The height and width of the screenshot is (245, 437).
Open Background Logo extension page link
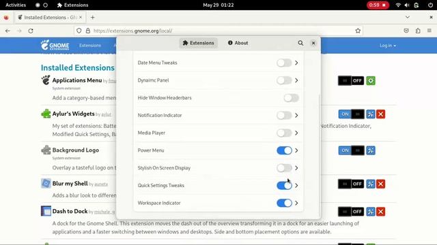click(x=76, y=150)
